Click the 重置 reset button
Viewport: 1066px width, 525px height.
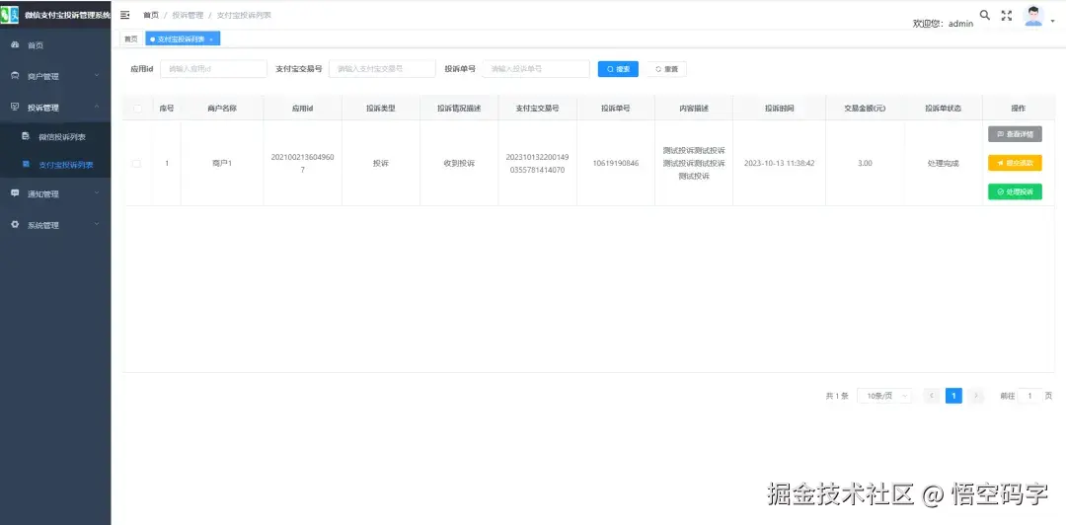666,69
